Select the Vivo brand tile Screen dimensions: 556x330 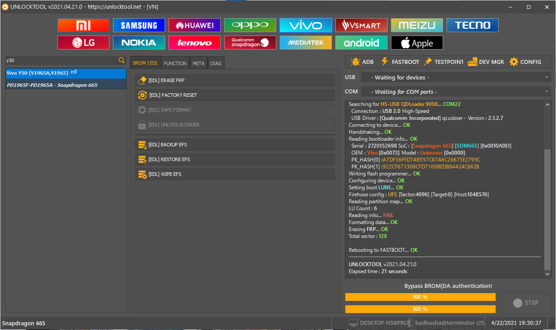pos(306,25)
